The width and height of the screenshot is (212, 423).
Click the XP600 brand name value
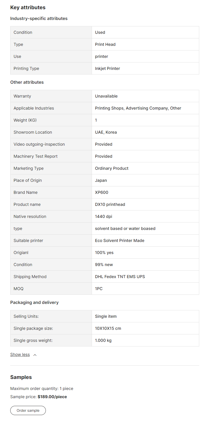102,193
